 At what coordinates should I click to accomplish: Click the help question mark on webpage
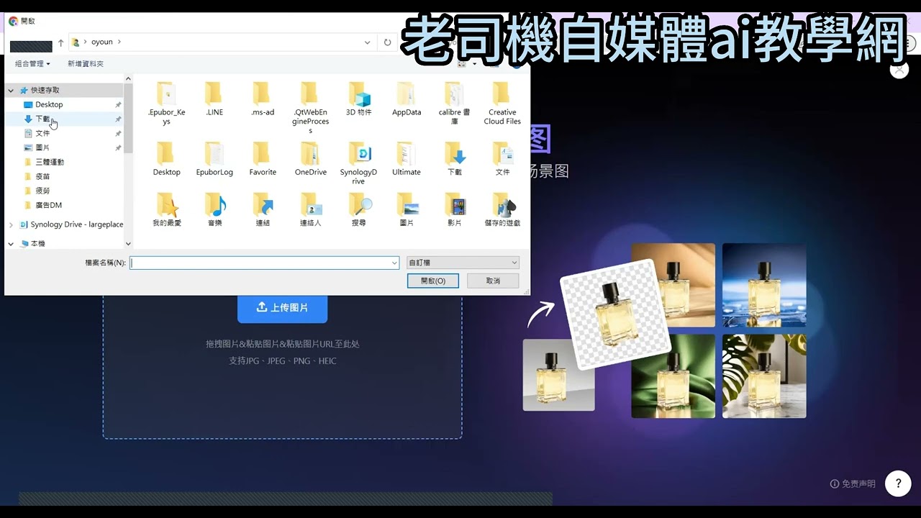click(898, 483)
